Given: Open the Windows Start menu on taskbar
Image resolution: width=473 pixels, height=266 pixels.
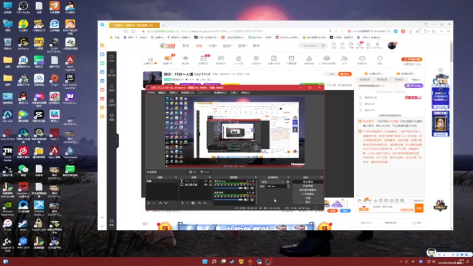Looking at the screenshot, I should click(205, 261).
